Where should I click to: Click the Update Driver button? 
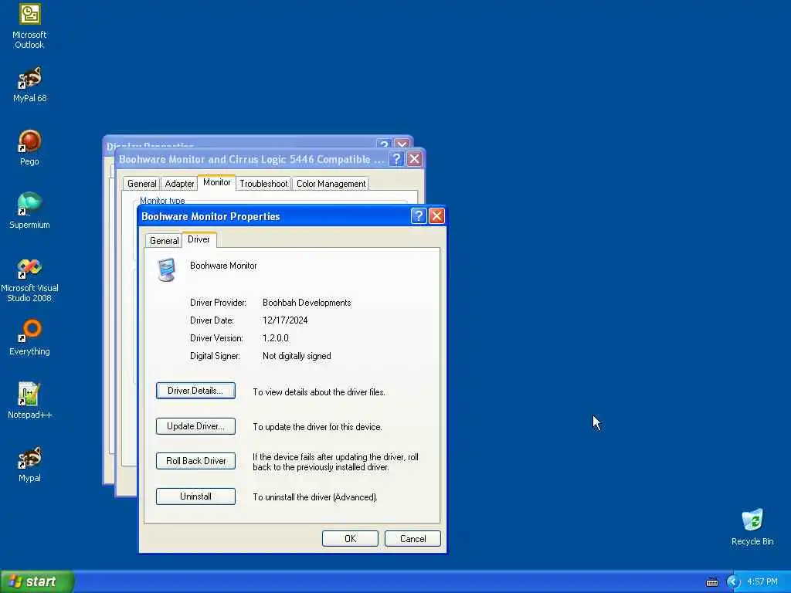195,426
